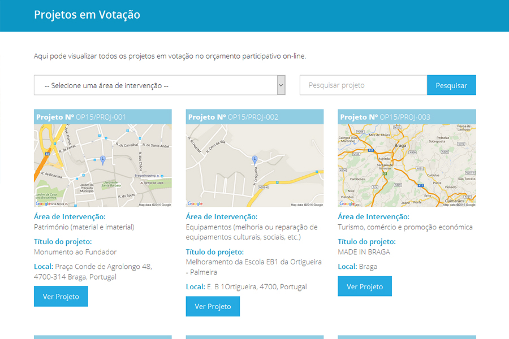Click the text Turismo, comércio e promoção económica
The width and height of the screenshot is (509, 339).
(x=405, y=227)
